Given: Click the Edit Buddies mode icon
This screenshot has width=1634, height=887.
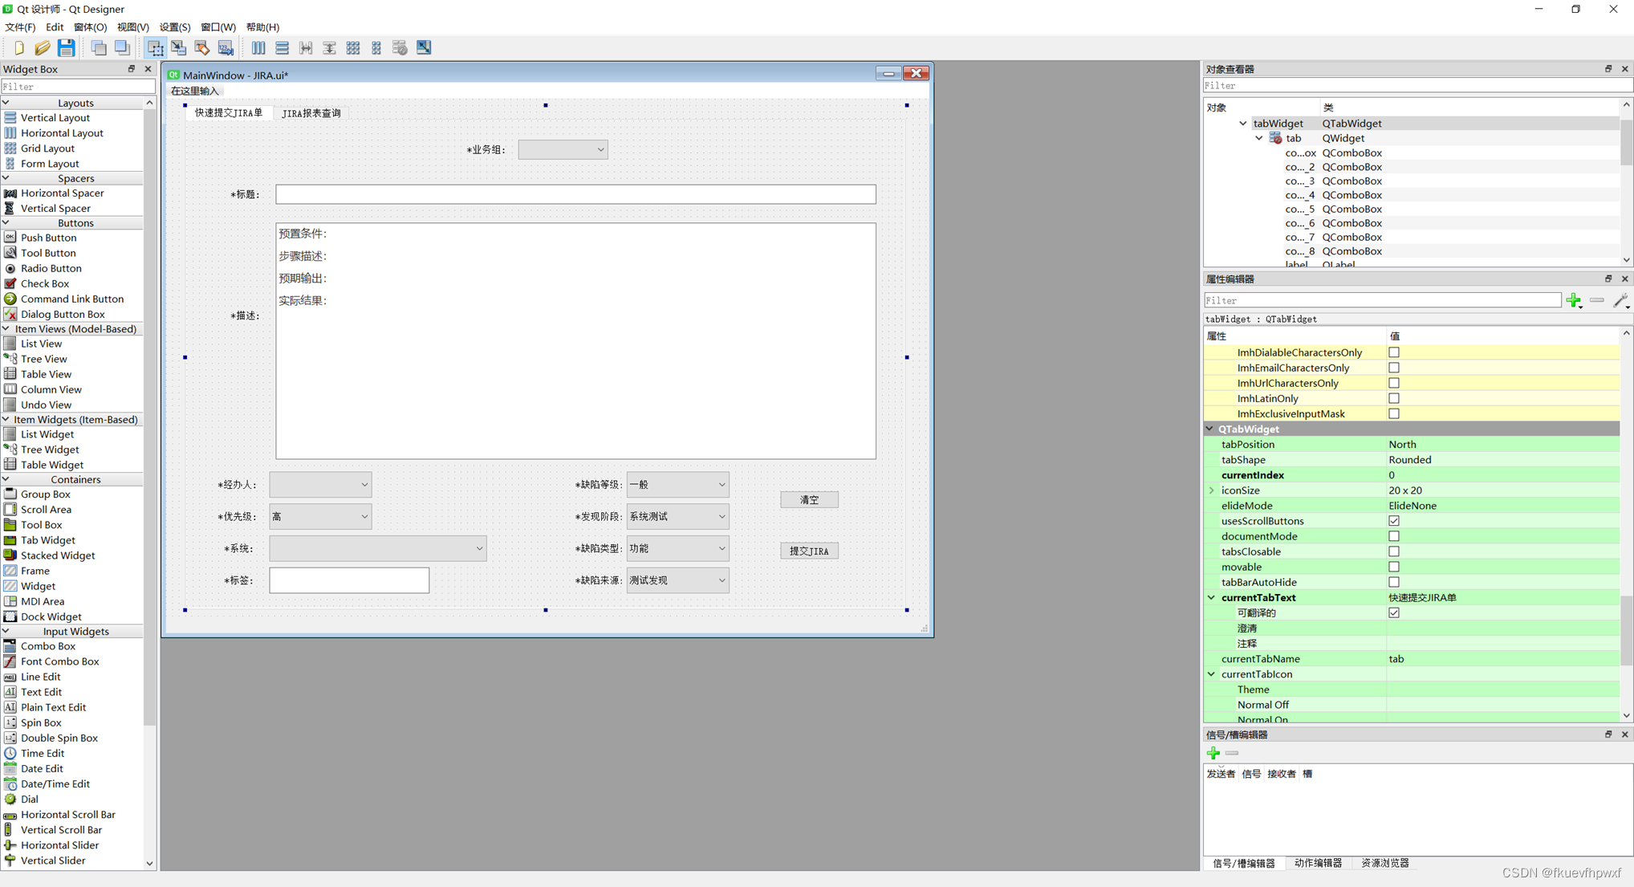Looking at the screenshot, I should pyautogui.click(x=202, y=48).
